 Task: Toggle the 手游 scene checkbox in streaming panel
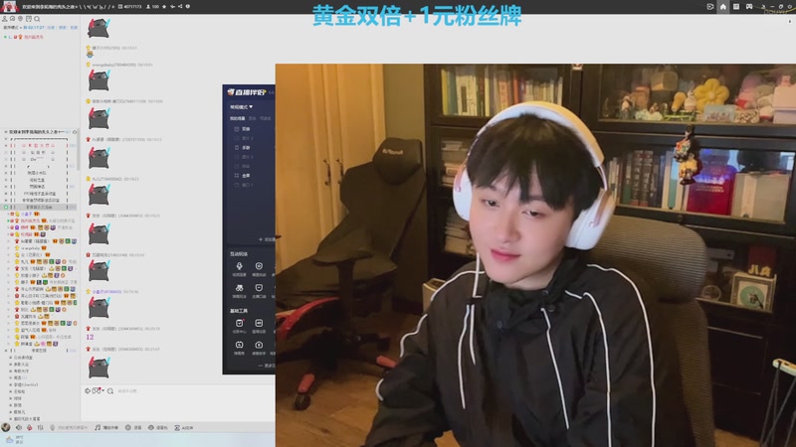pyautogui.click(x=237, y=147)
